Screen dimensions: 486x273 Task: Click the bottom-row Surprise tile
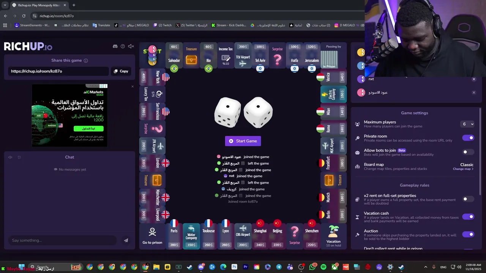click(294, 236)
